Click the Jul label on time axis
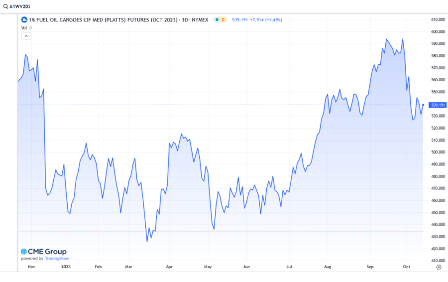The width and height of the screenshot is (448, 282). 289,267
